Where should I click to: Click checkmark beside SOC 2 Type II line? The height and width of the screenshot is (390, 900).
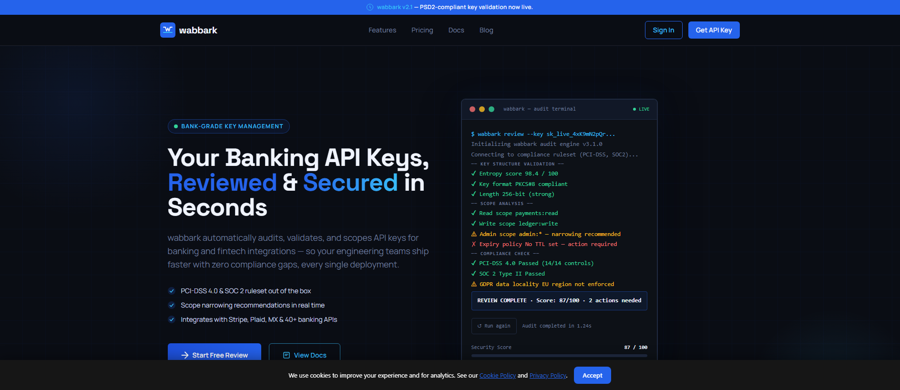tap(474, 274)
